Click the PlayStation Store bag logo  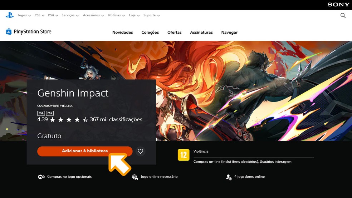coord(9,31)
